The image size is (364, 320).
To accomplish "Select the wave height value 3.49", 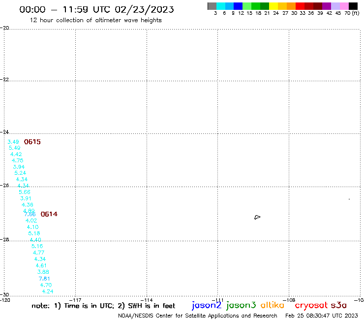I will tap(13, 142).
